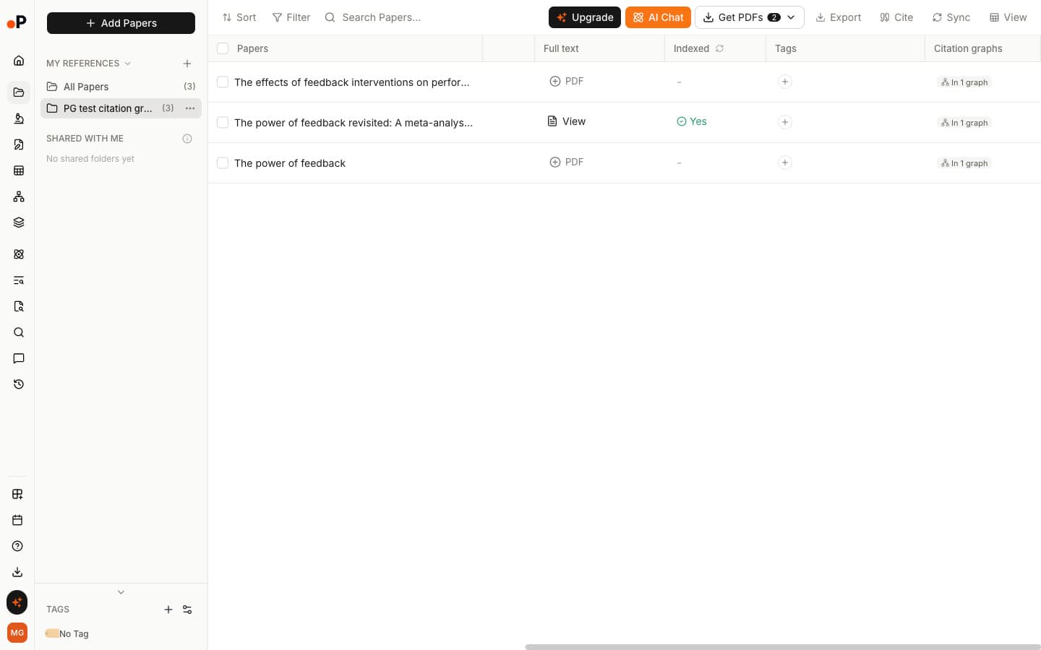The image size is (1041, 650).
Task: Open the microscope research icon in sidebar
Action: pos(19,118)
